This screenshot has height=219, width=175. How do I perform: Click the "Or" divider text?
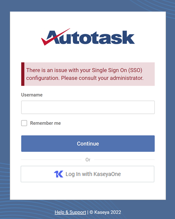point(88,160)
